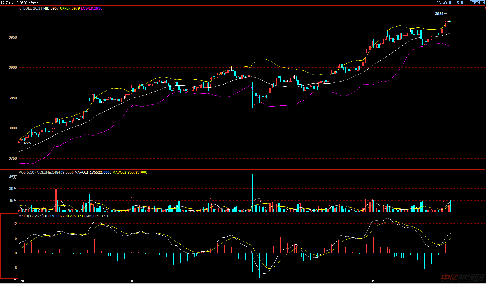Open the 商品叠加 overlay link

pyautogui.click(x=444, y=3)
